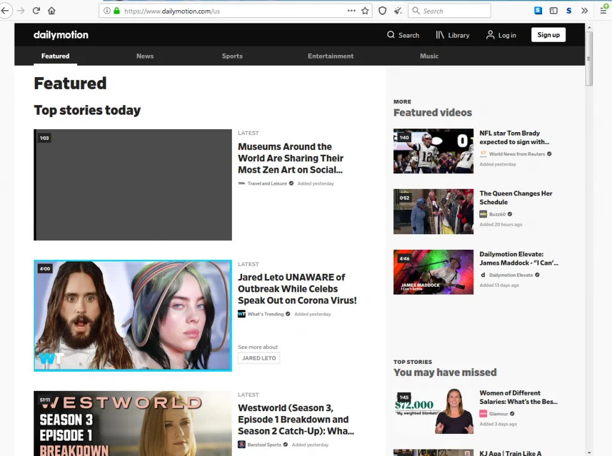Viewport: 612px width, 456px height.
Task: Open the Barstool Sports channel
Action: pyautogui.click(x=264, y=445)
